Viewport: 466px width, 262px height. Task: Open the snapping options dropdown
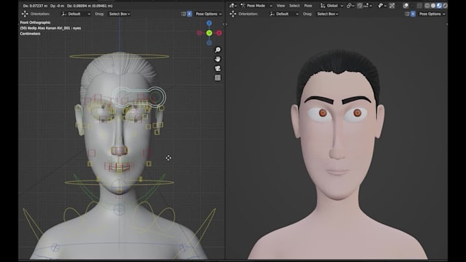(367, 5)
